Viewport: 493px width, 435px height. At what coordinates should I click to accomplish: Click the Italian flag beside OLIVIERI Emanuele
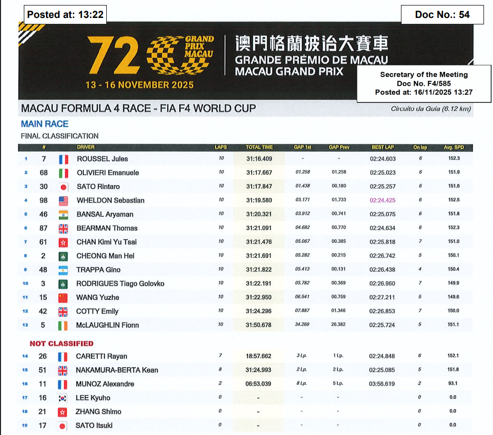click(x=63, y=173)
